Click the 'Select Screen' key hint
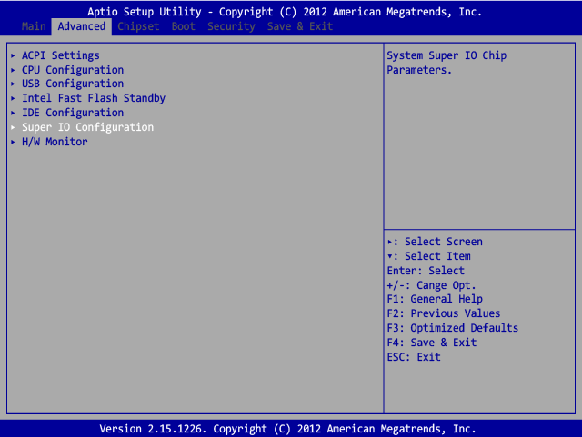The height and width of the screenshot is (437, 582). click(x=435, y=242)
